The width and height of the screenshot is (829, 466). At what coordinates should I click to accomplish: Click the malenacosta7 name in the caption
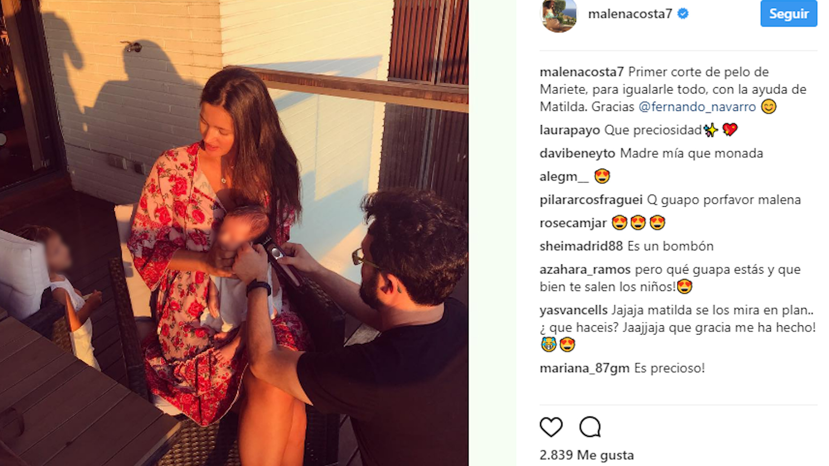(x=582, y=72)
